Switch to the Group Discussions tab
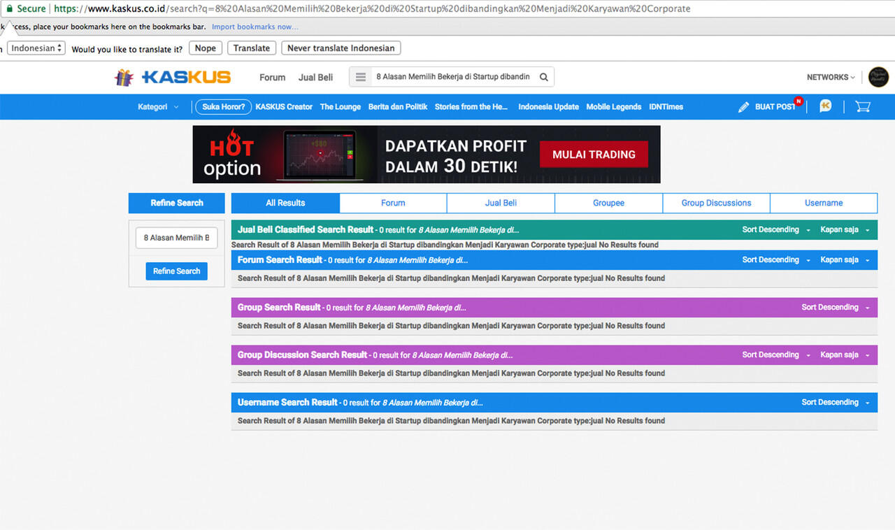The image size is (895, 530). coord(716,203)
